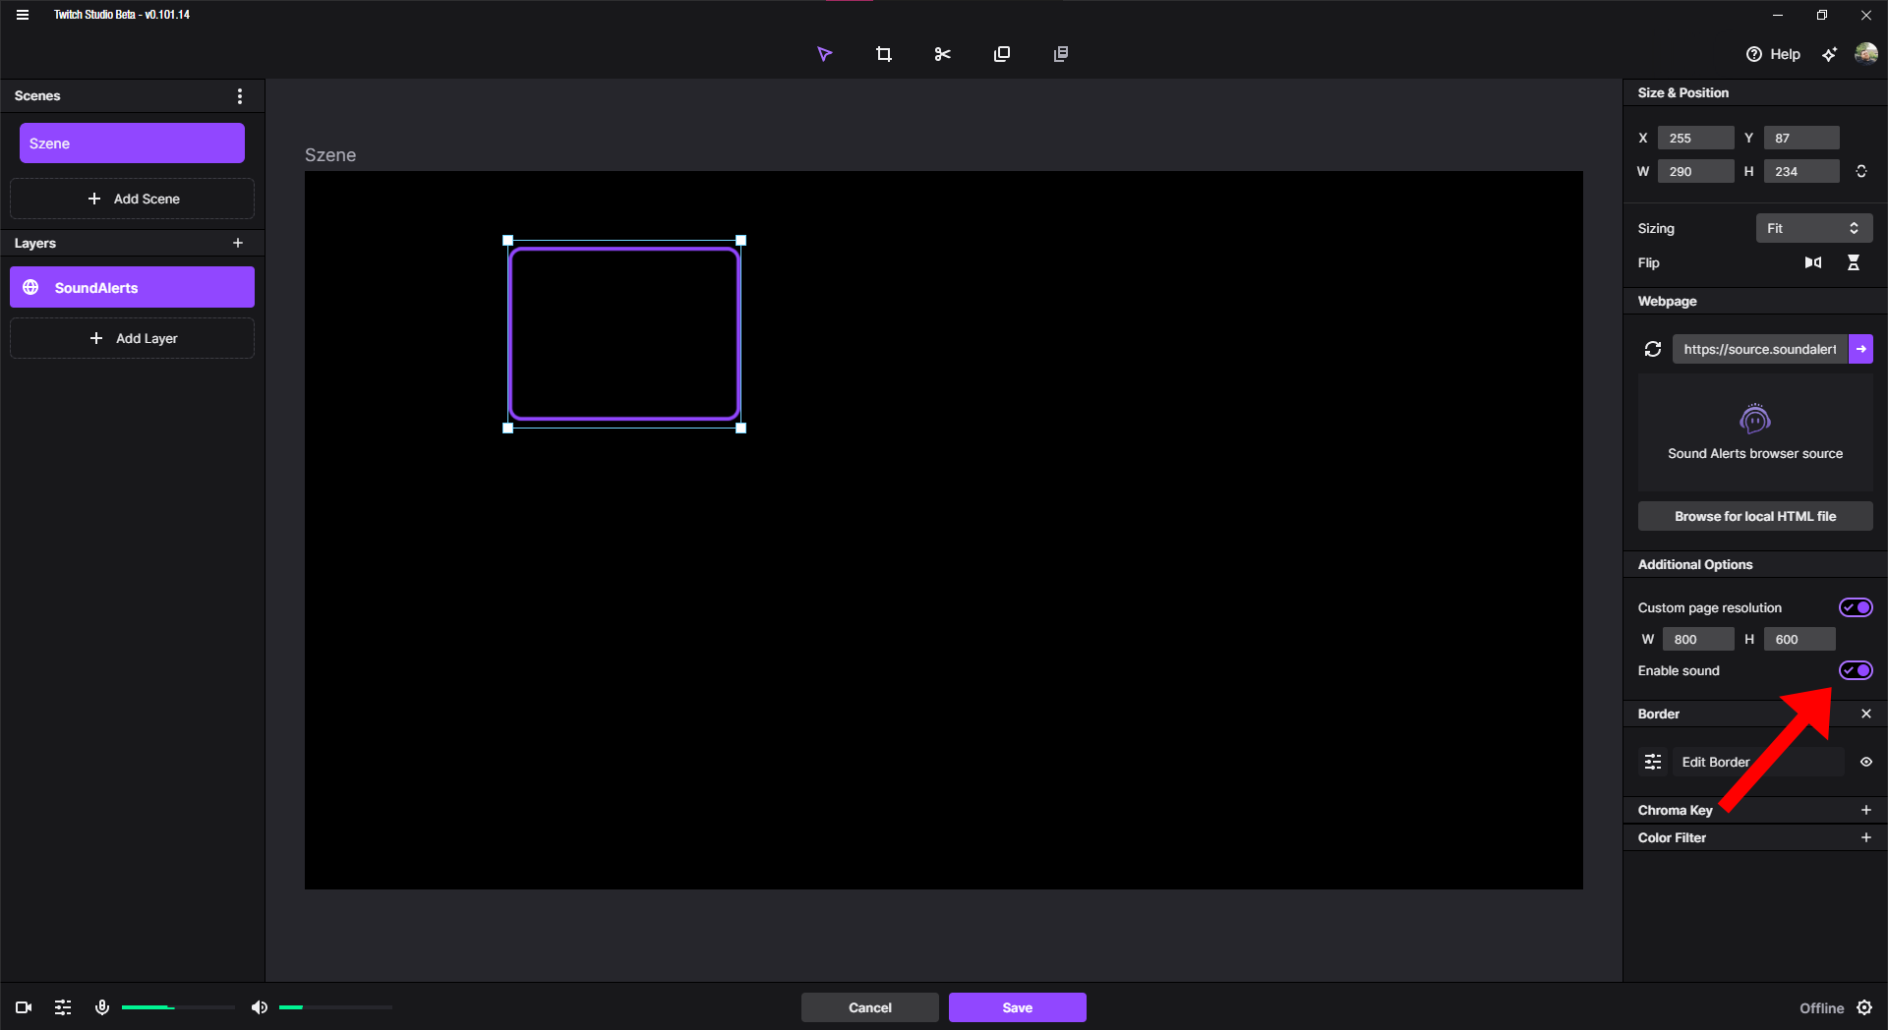Screen dimensions: 1888x1030
Task: Open settings gear next to Offline
Action: (x=1864, y=1007)
